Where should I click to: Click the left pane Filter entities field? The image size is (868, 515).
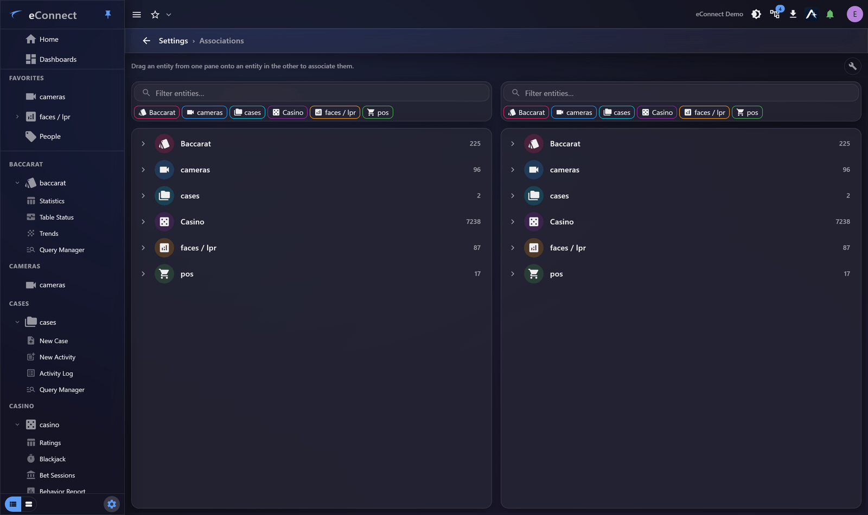(x=311, y=93)
